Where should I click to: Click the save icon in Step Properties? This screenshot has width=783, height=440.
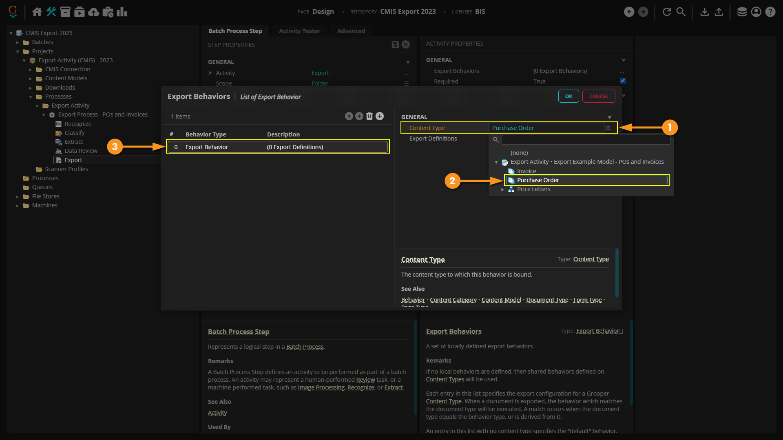coord(395,44)
